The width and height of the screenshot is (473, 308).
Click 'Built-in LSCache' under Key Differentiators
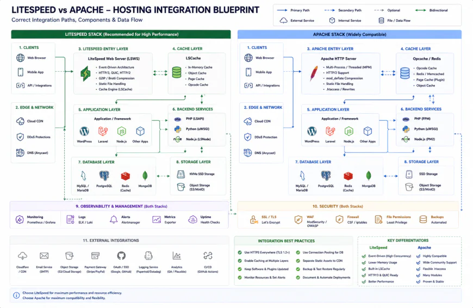(x=379, y=269)
